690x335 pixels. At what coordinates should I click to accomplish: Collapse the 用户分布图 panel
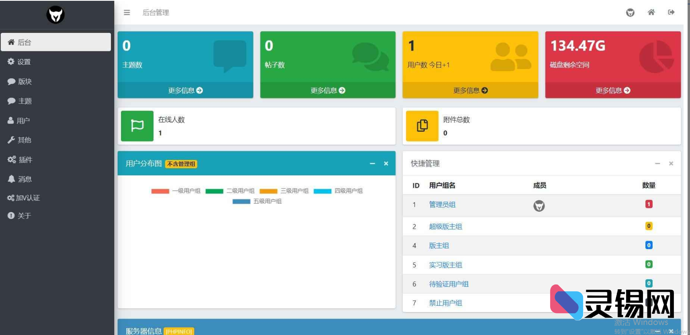[372, 164]
